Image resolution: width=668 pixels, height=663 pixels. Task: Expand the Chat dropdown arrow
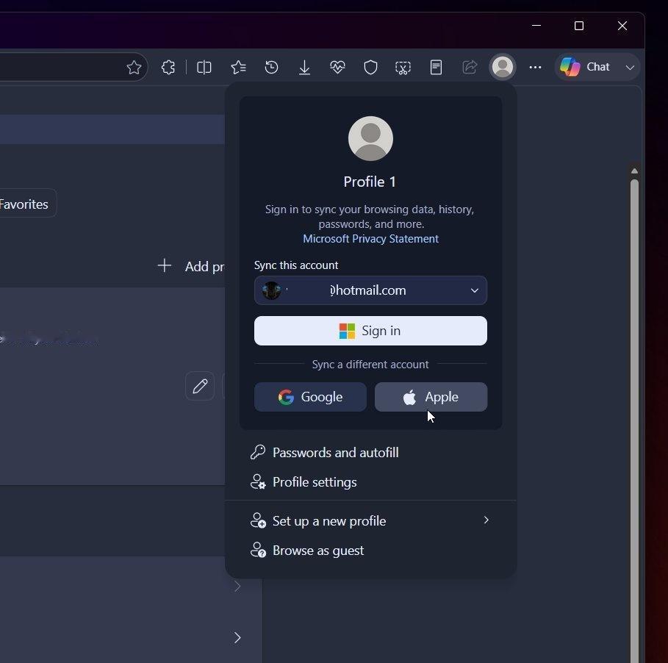[630, 68]
